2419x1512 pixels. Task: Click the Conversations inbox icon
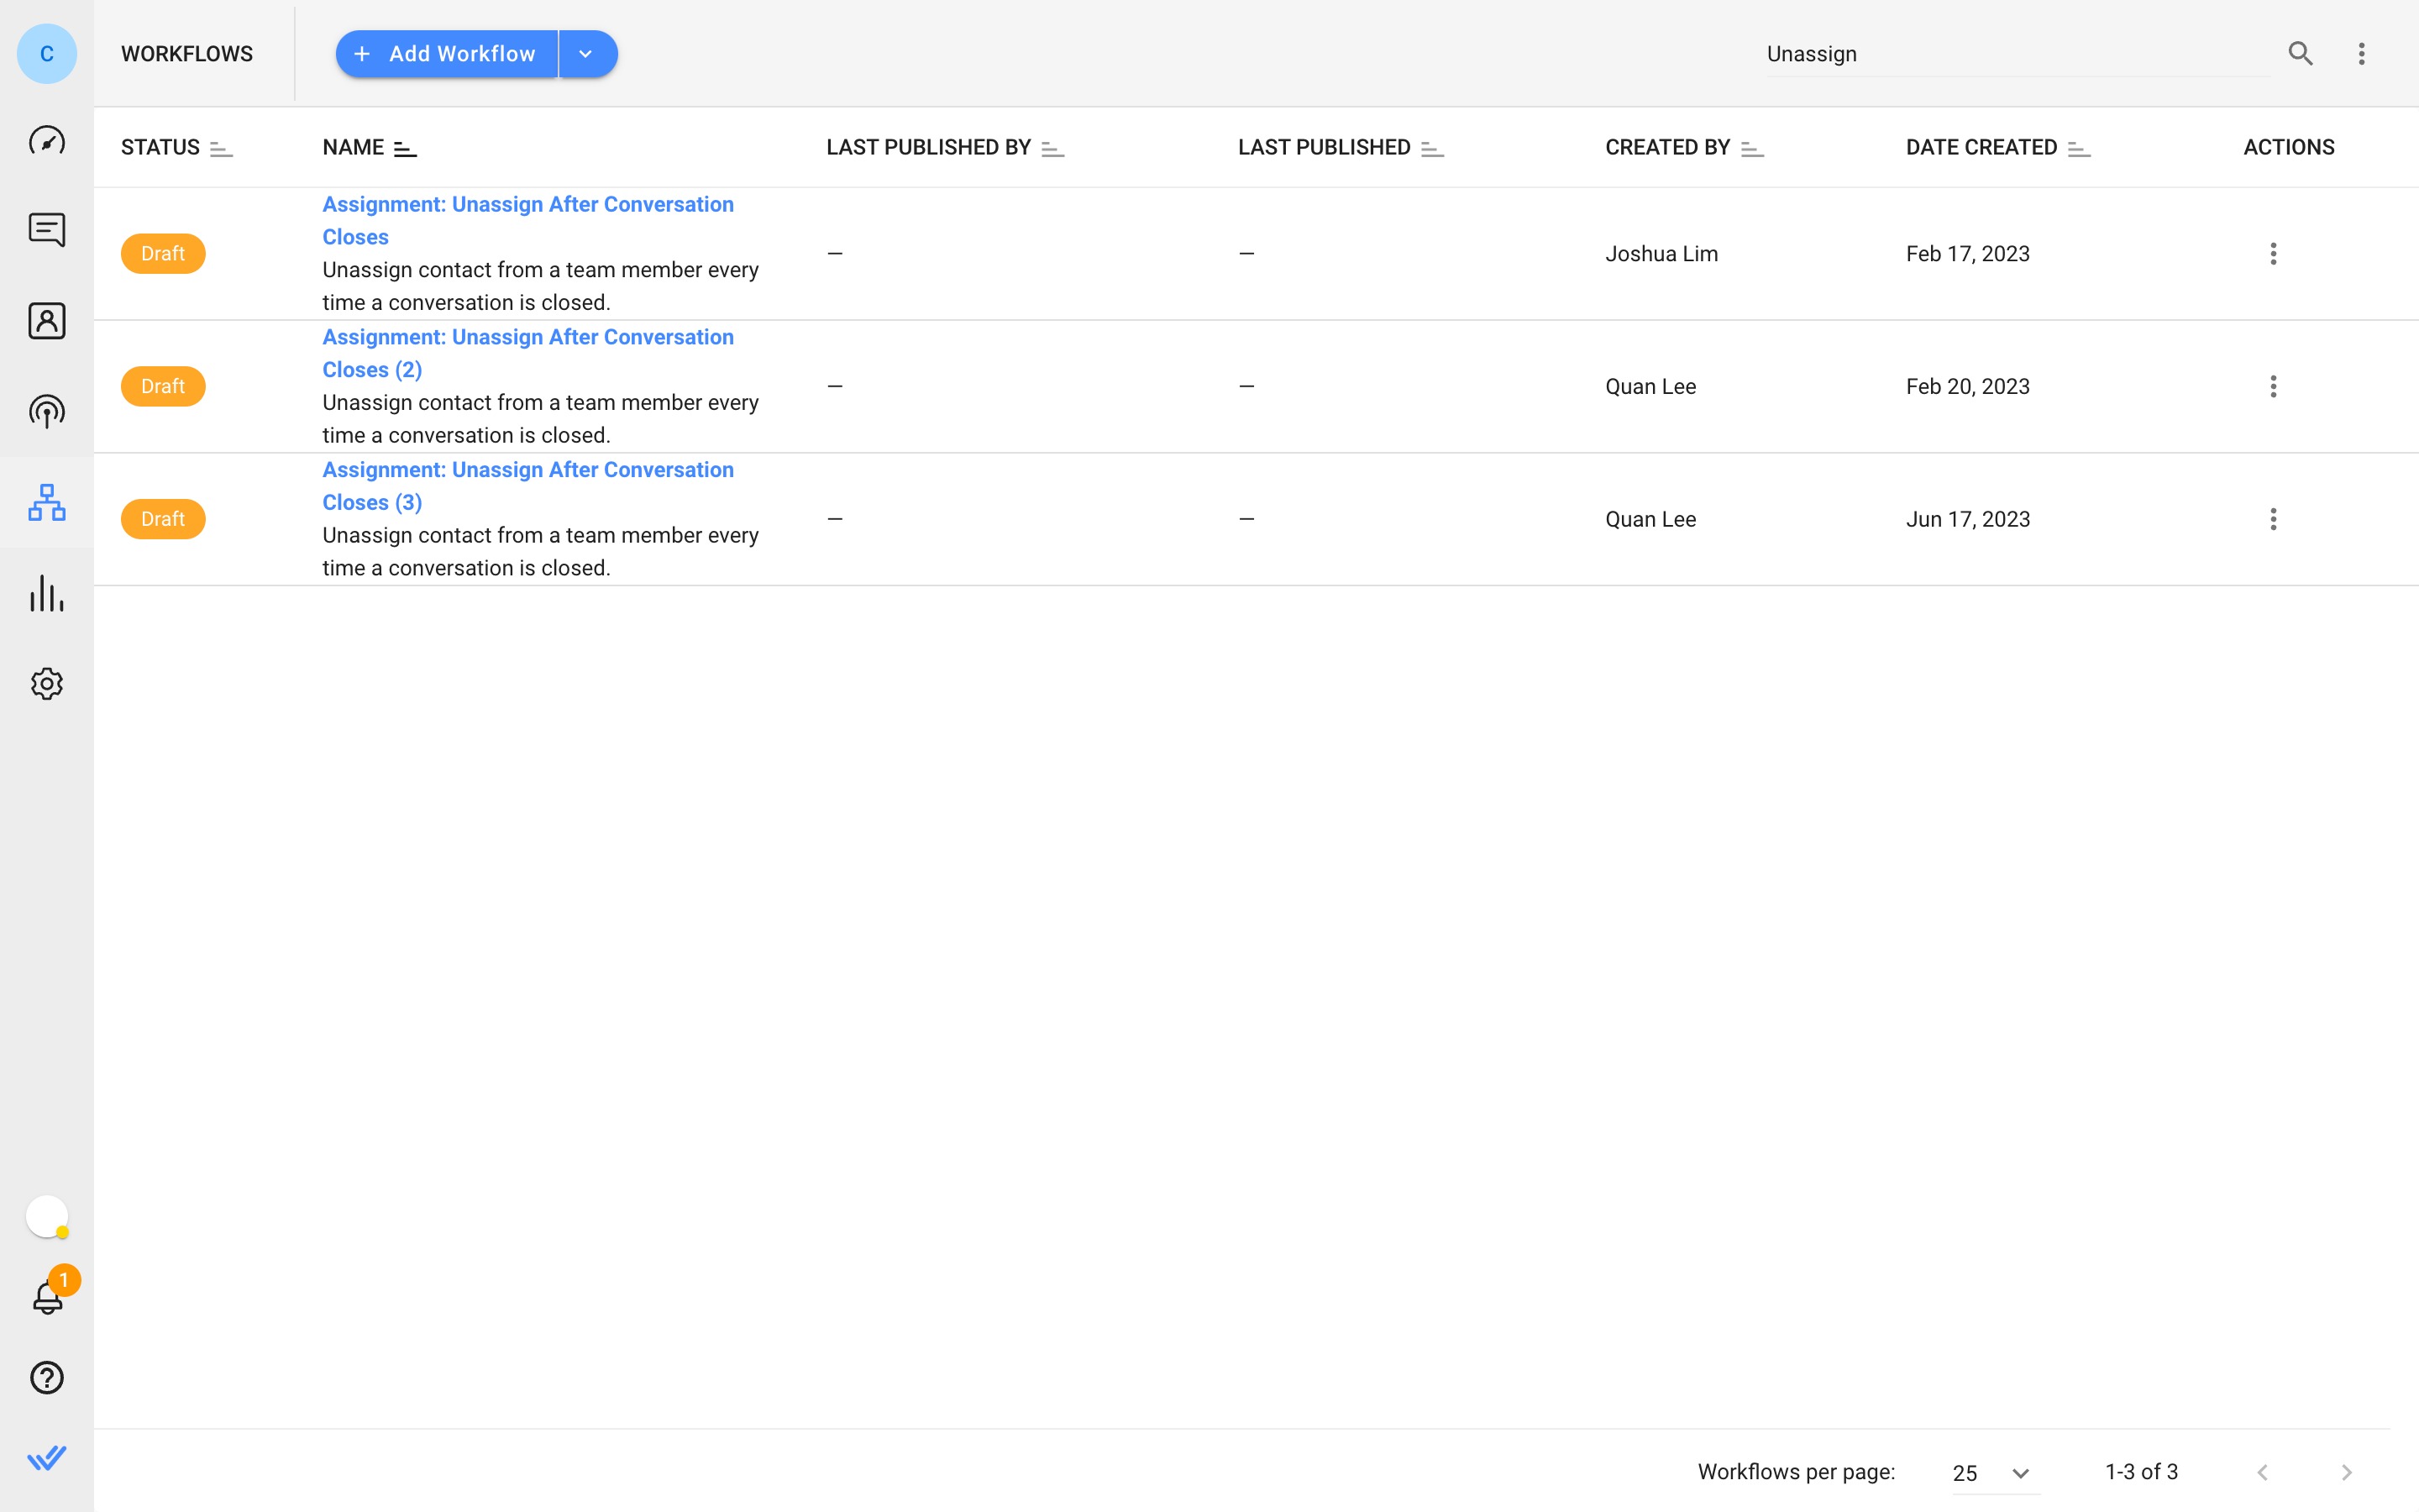(x=47, y=228)
